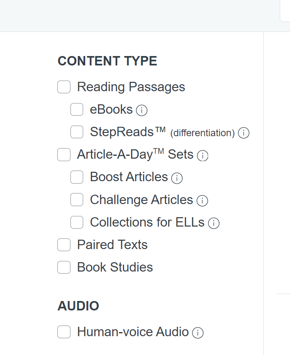Toggle the Human-voice Audio filter
Screen dimensions: 290x355
tap(64, 332)
